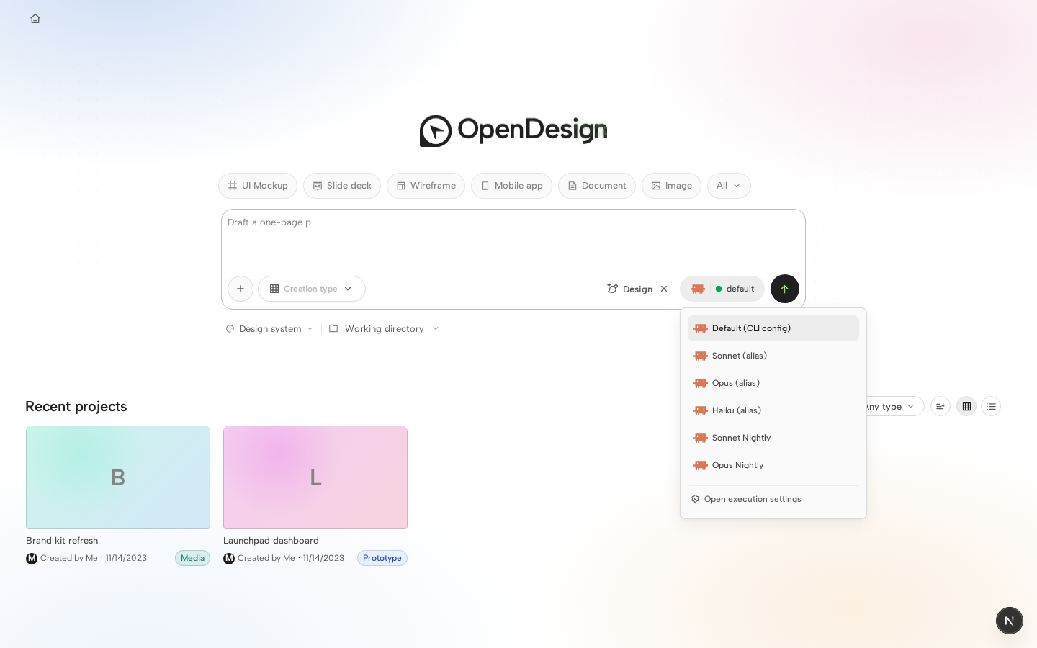Switch to list view

click(991, 406)
